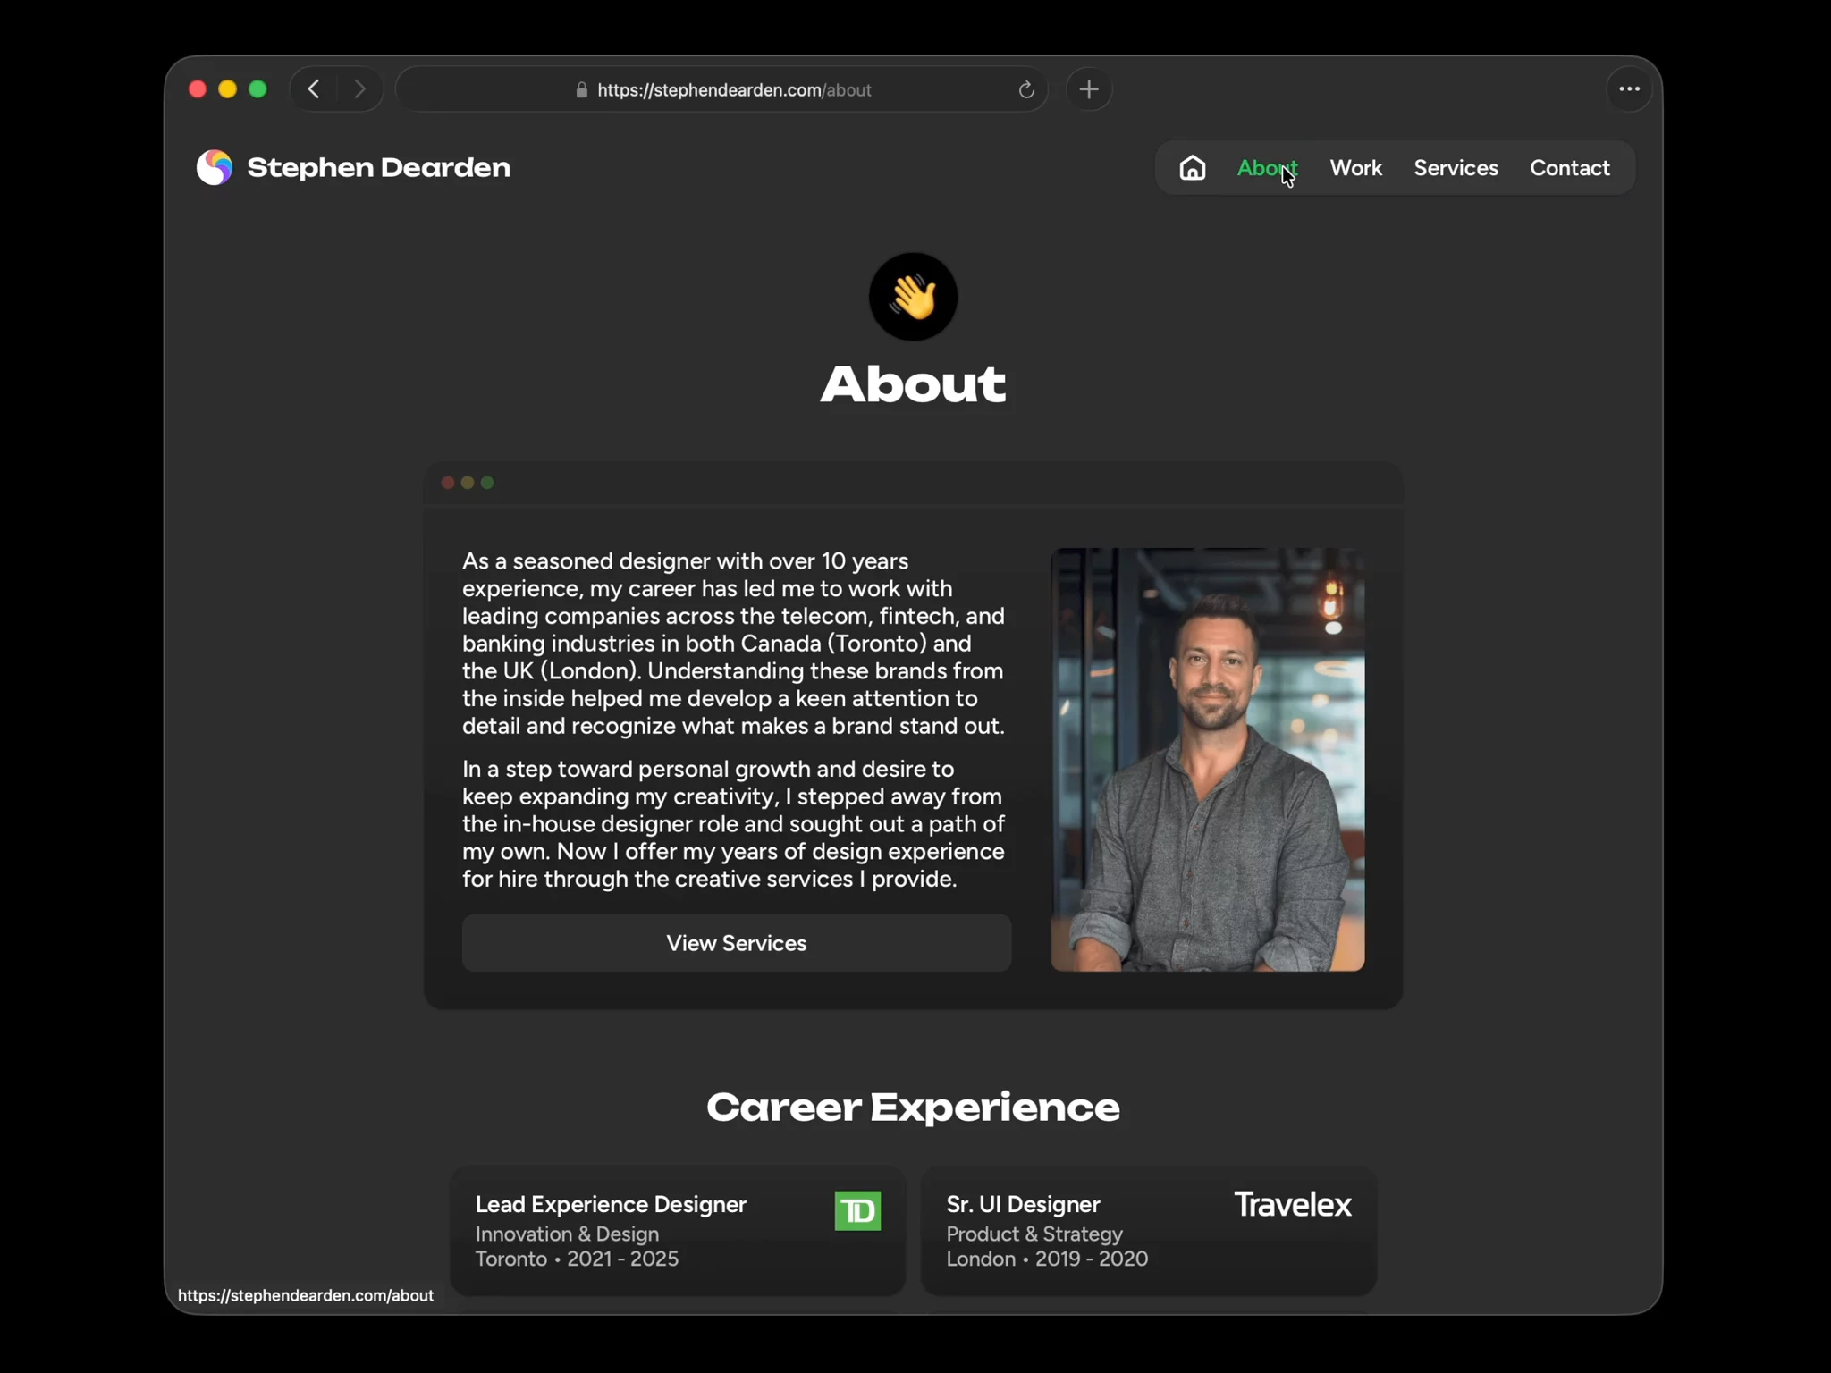Go to the home icon in navigation
Viewport: 1831px width, 1373px height.
point(1192,167)
